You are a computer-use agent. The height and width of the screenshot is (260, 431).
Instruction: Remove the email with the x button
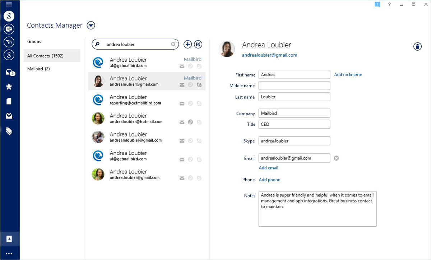pos(336,158)
